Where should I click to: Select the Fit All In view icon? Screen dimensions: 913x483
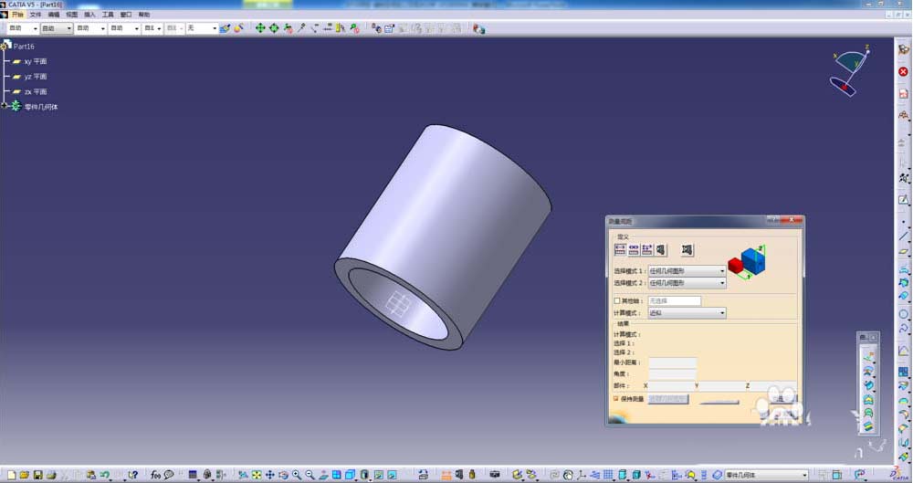point(257,475)
